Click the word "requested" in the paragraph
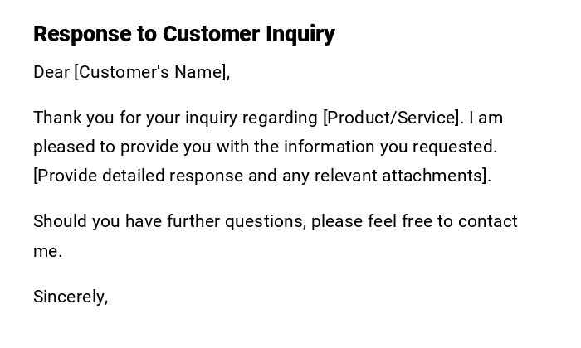The width and height of the screenshot is (581, 348). click(x=455, y=147)
